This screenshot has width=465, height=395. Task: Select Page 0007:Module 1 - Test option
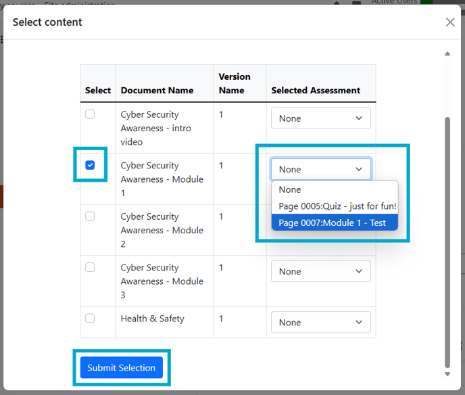point(335,223)
